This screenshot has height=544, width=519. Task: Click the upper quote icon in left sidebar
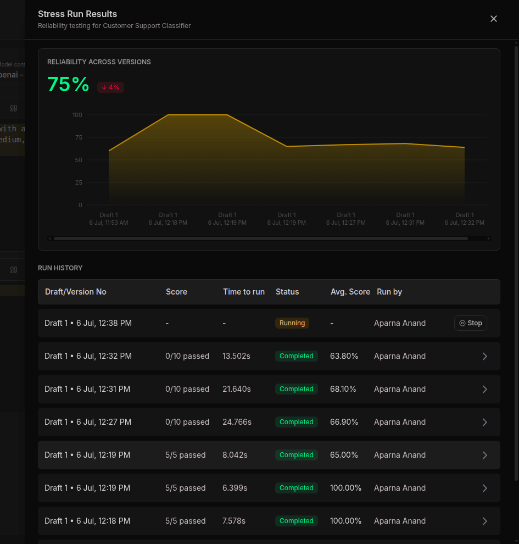tap(14, 108)
